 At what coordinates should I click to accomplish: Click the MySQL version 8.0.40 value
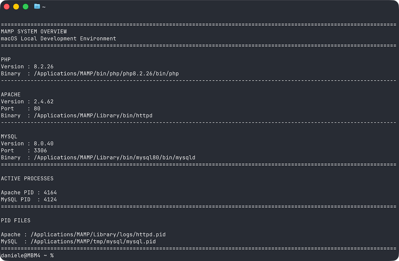[x=44, y=144]
